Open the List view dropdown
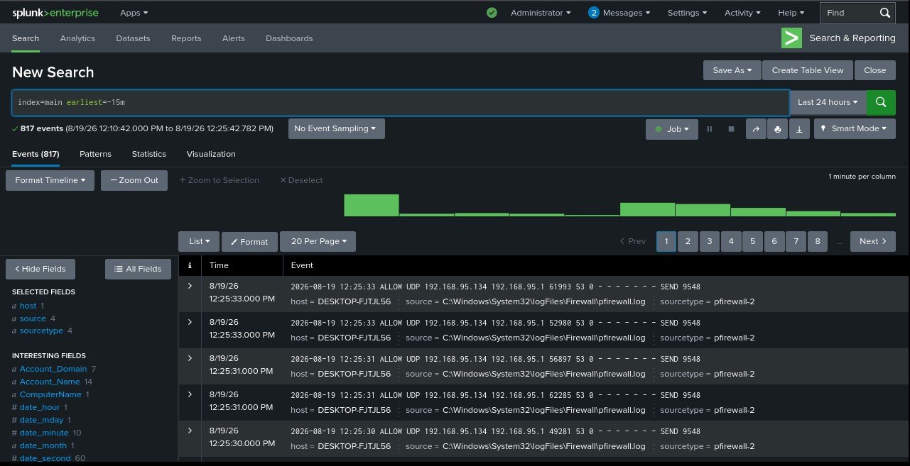910x466 pixels. click(199, 241)
